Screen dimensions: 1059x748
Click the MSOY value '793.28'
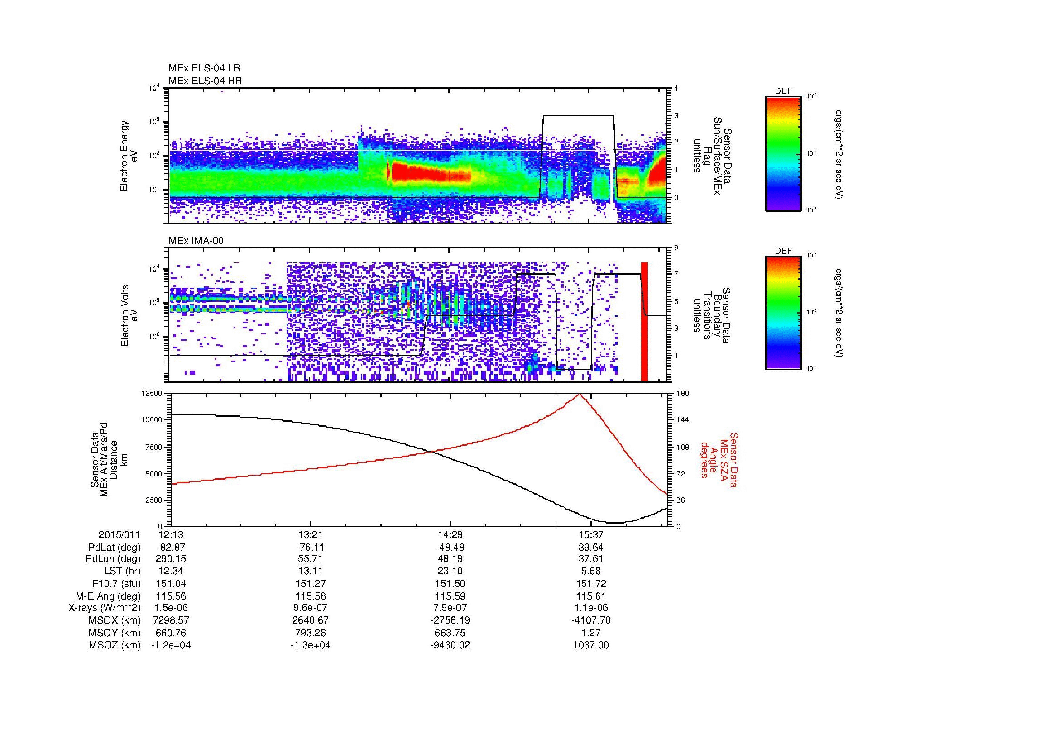tap(310, 633)
